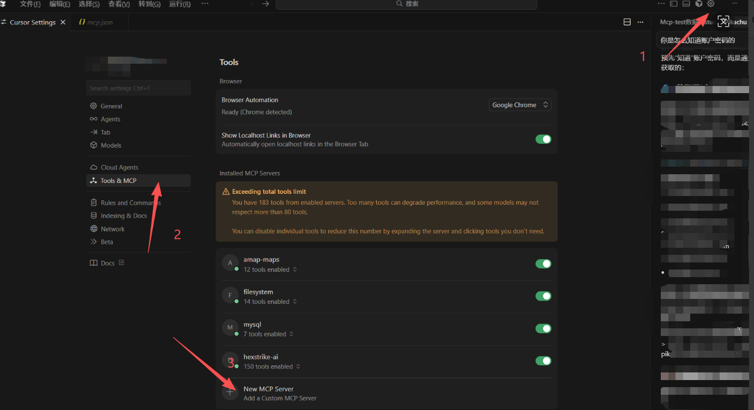This screenshot has width=754, height=410.
Task: Expand filesystem 14 tools enabled
Action: pyautogui.click(x=270, y=302)
